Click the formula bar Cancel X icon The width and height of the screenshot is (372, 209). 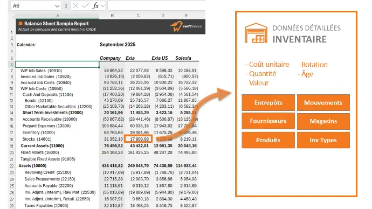[x=75, y=6]
